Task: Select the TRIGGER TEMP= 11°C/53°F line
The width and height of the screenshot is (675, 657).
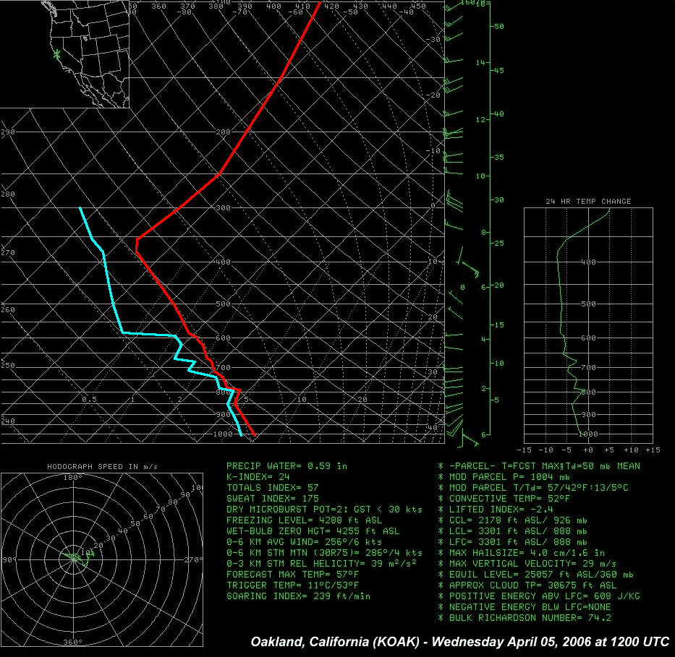Action: [293, 585]
